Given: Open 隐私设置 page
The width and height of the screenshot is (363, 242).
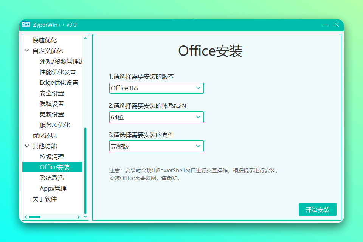Looking at the screenshot, I should [52, 104].
